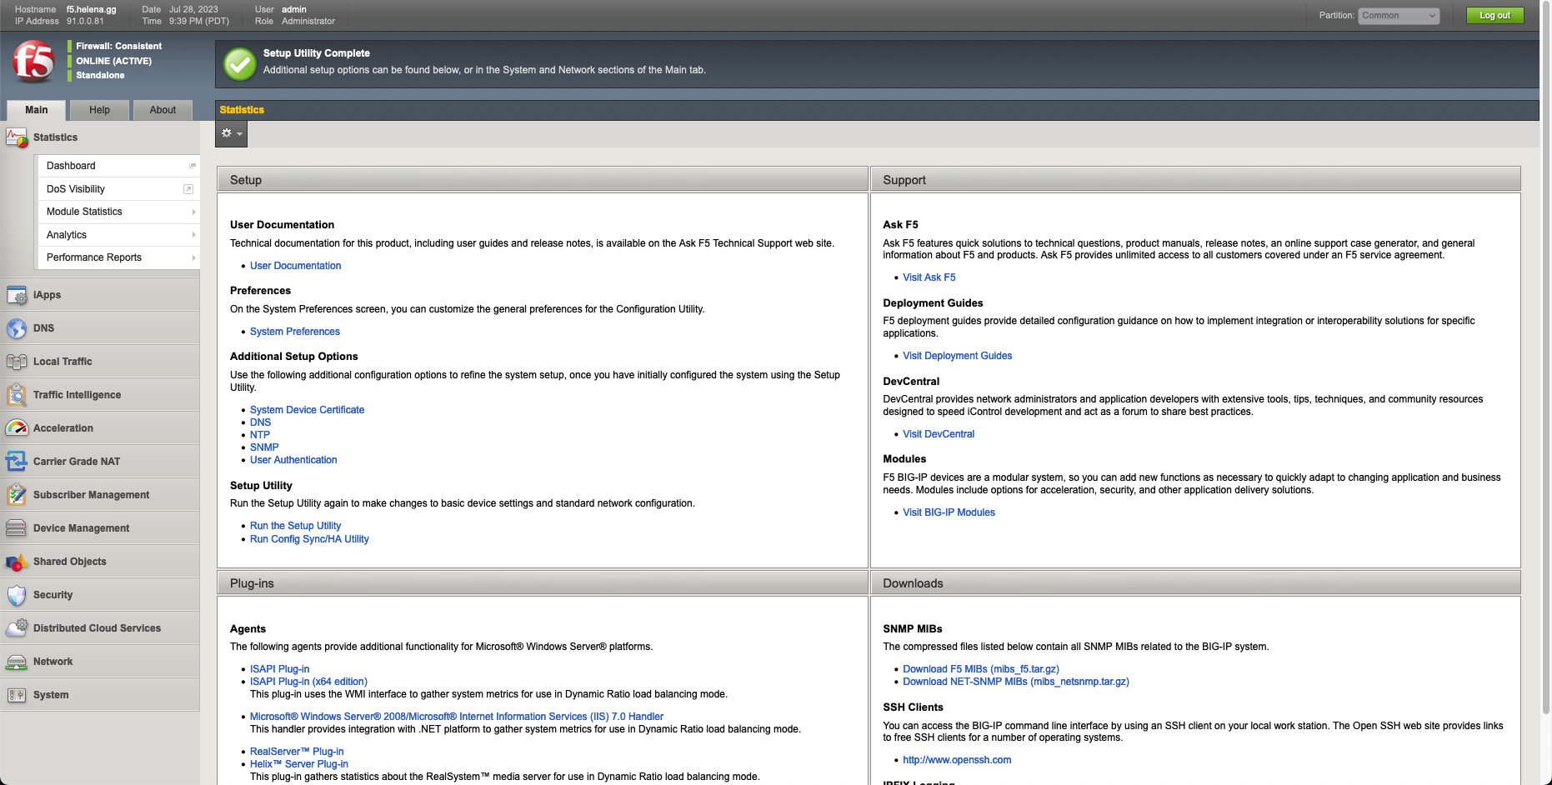
Task: Select the Acceleration gauge icon
Action: tap(17, 428)
